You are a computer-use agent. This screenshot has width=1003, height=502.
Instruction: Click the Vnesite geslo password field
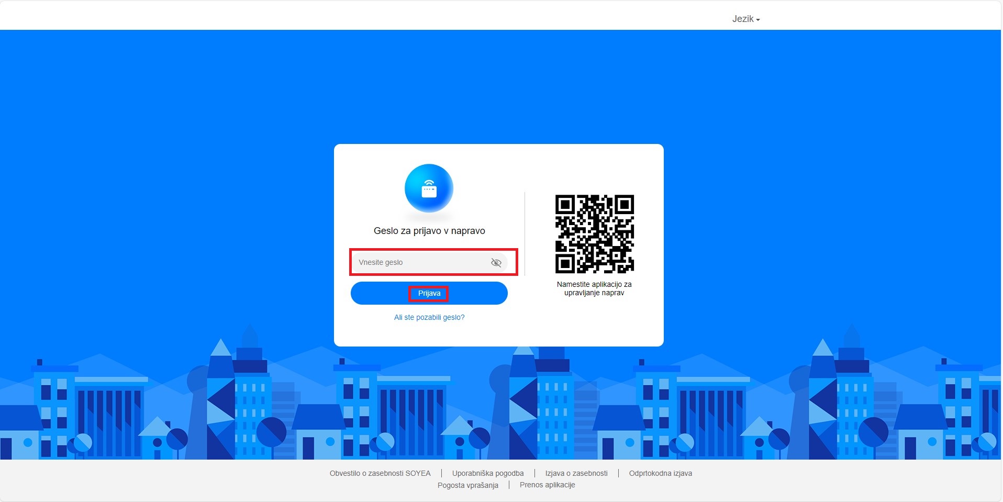click(x=429, y=262)
